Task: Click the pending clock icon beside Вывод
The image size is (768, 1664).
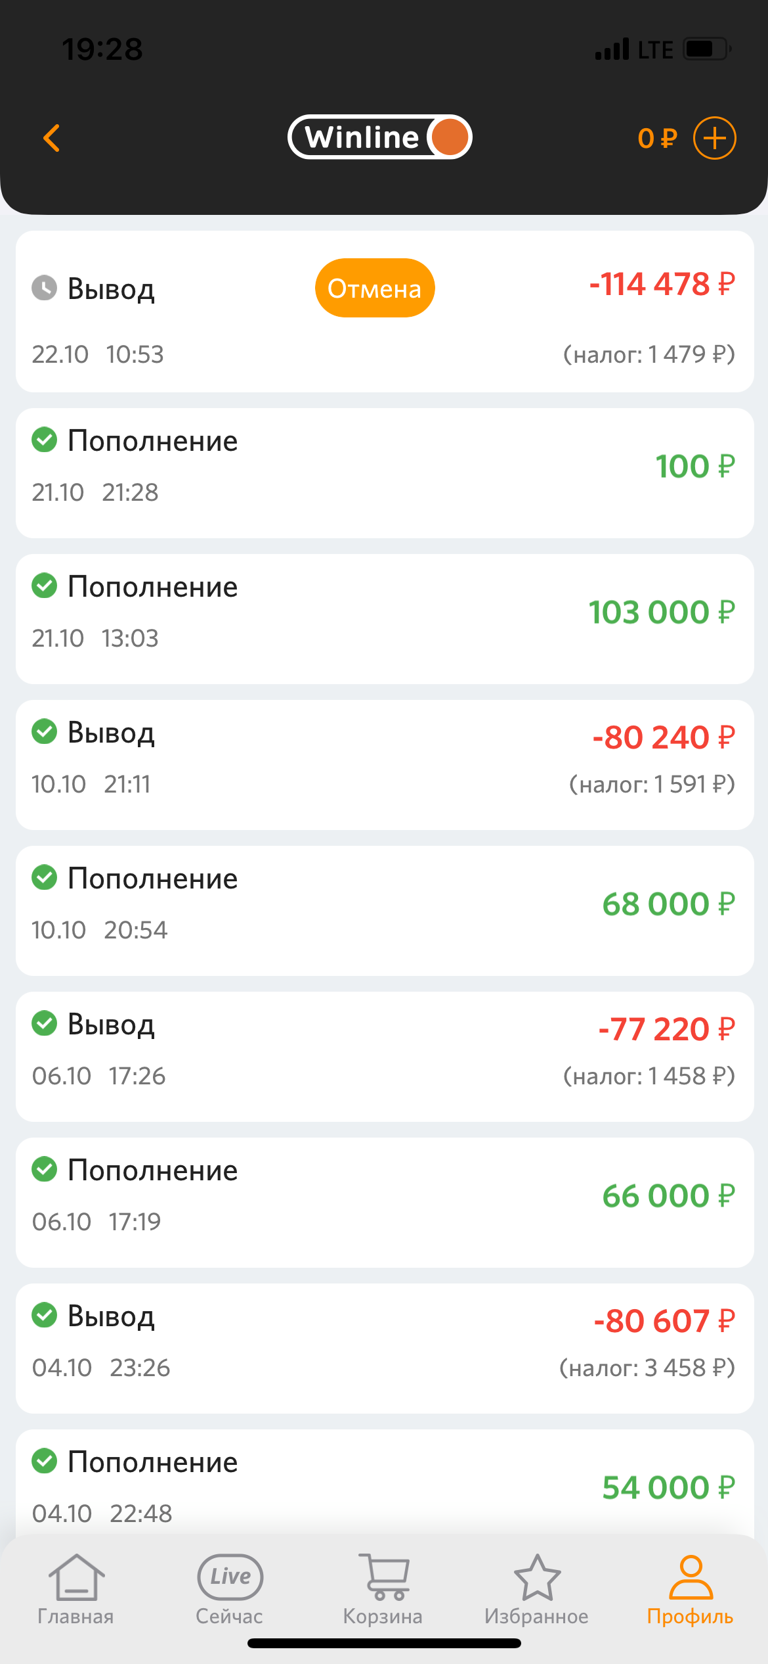Action: [45, 288]
